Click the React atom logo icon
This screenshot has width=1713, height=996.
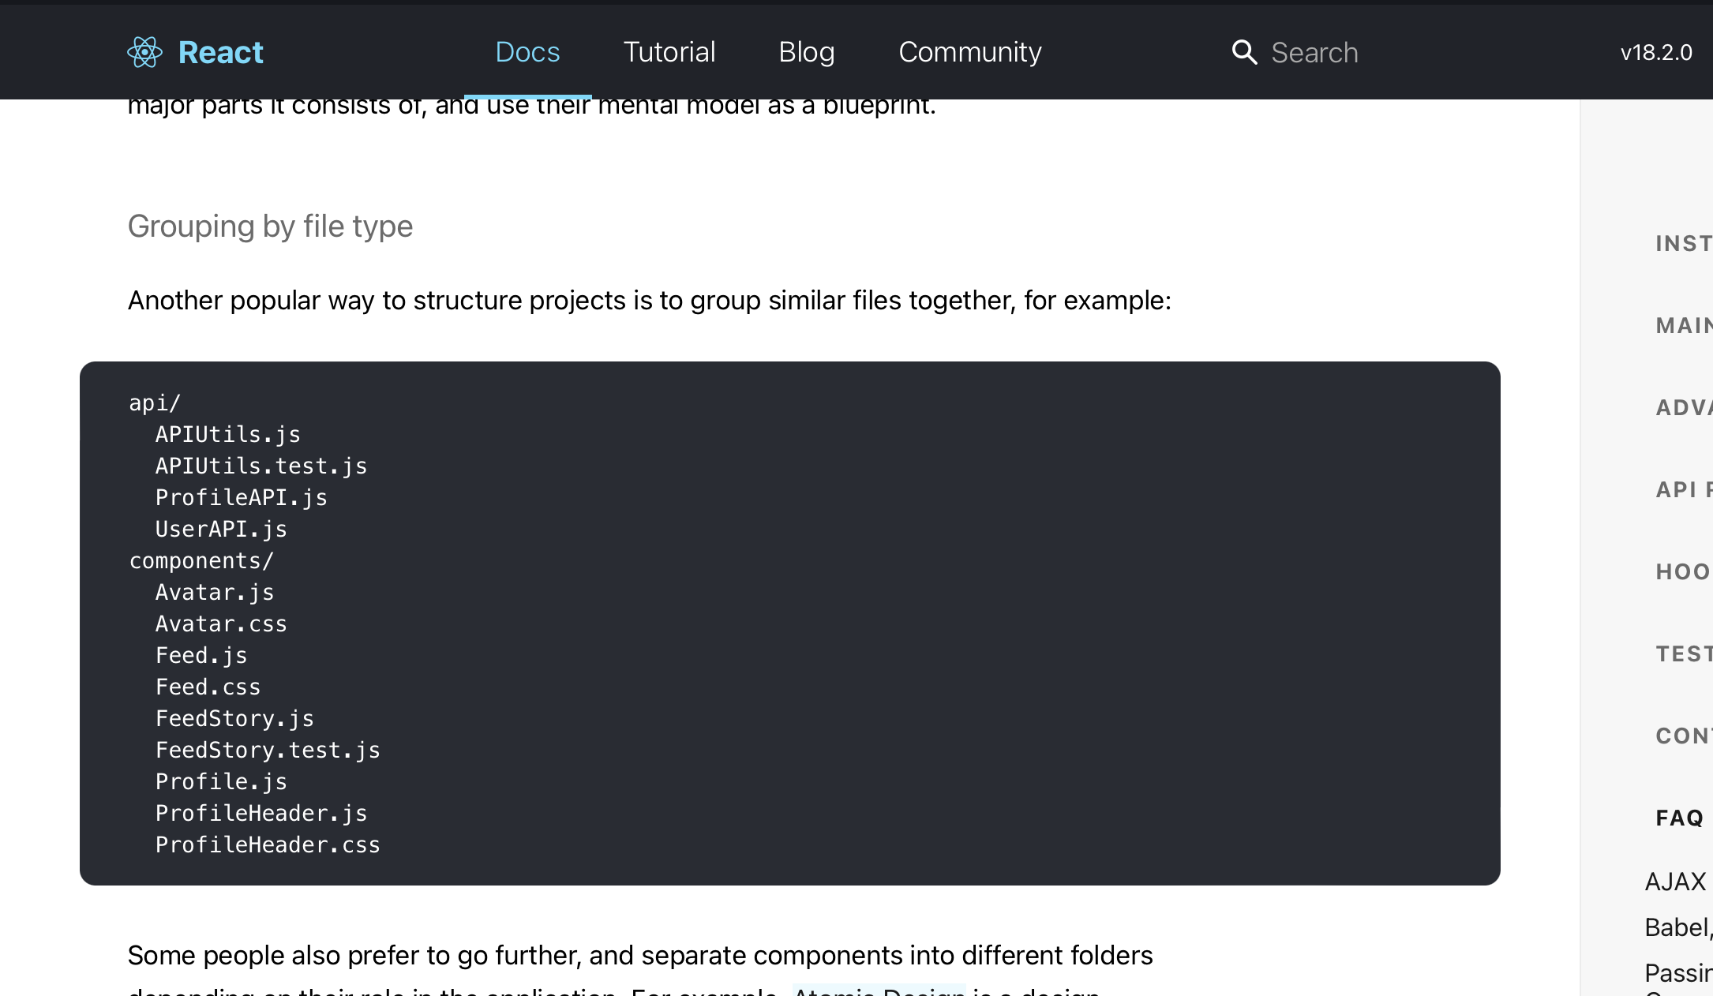pos(144,52)
